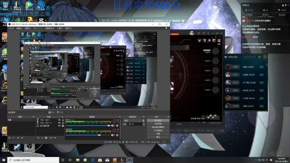
Task: Click the Windows taskbar search box
Action: click(33, 160)
